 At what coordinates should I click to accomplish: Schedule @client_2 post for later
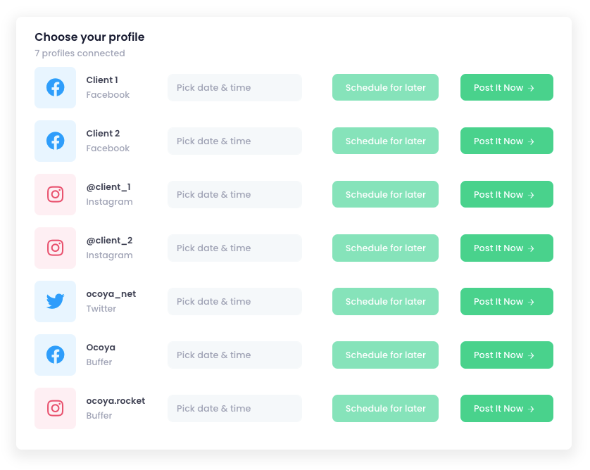click(x=385, y=248)
